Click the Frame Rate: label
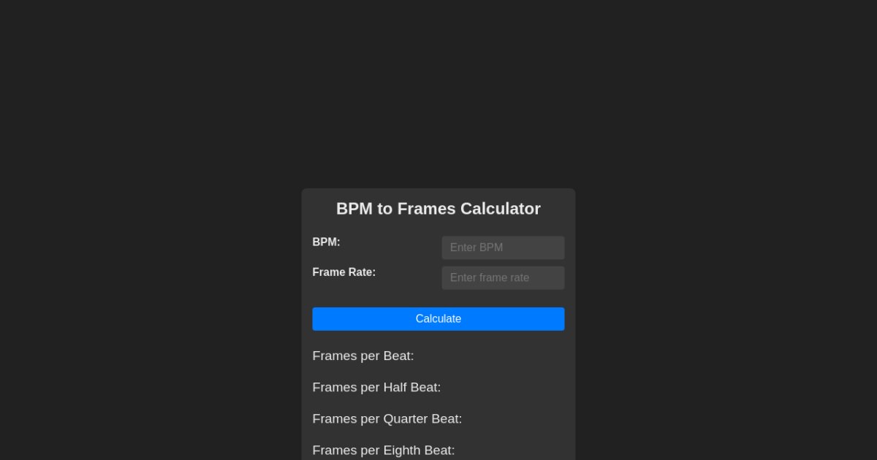Screen dimensions: 877x460 (343, 272)
